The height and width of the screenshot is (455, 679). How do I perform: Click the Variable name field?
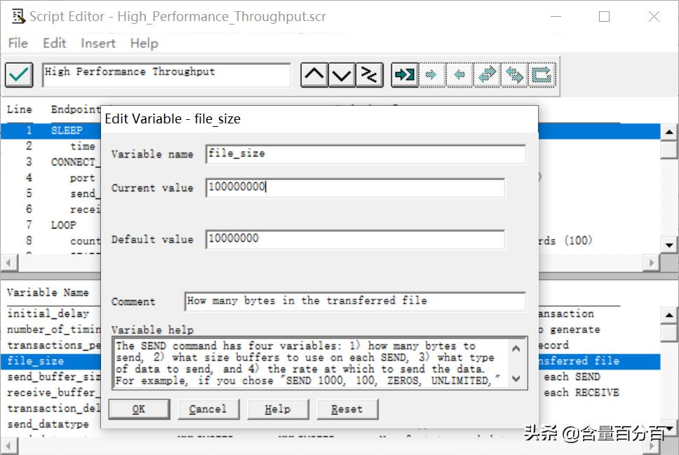point(366,154)
